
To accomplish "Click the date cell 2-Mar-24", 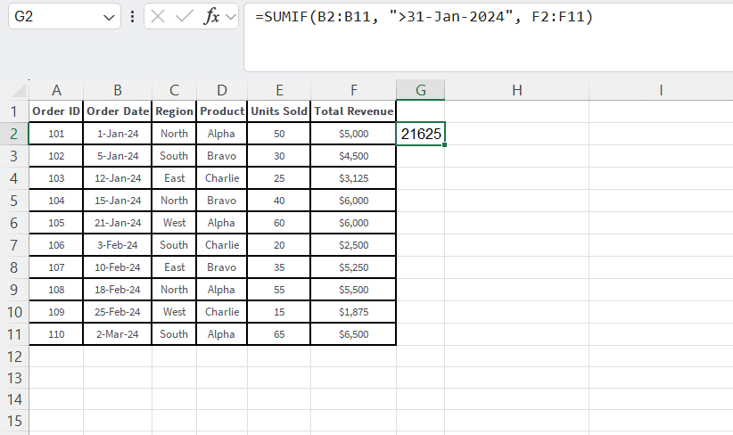I will 118,334.
